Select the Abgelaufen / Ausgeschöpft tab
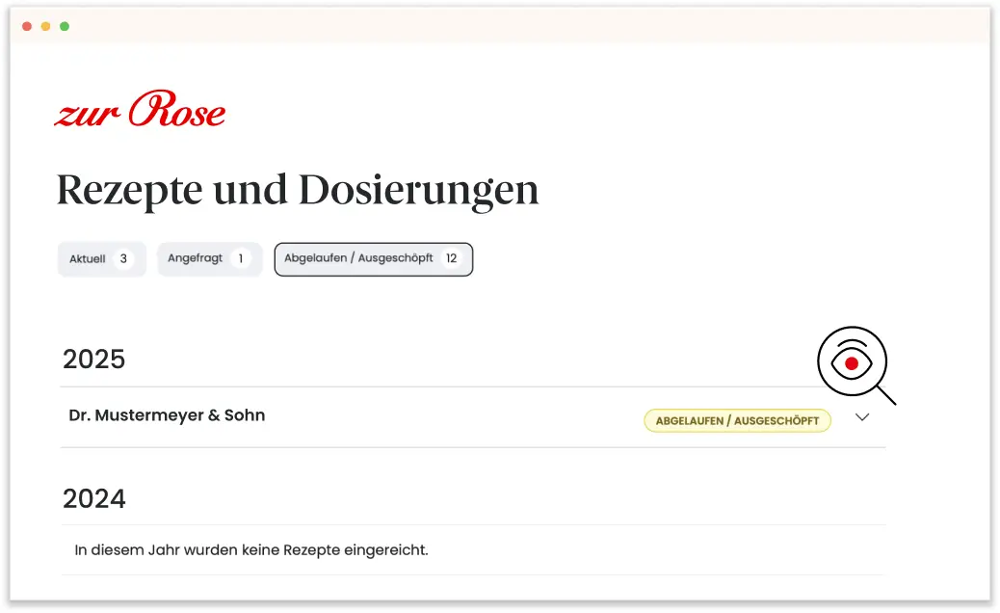Screen dimensions: 1000x613 click(x=374, y=259)
